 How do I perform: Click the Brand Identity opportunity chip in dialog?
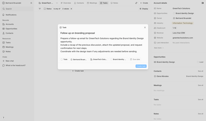tap(118, 59)
